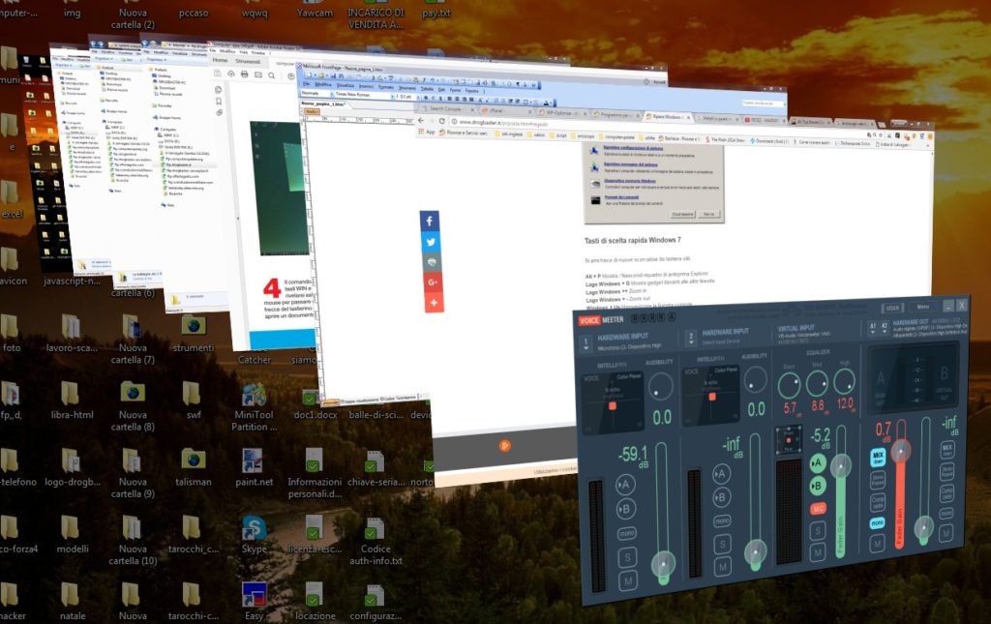
Task: Click the Google Plus share icon
Action: point(430,282)
